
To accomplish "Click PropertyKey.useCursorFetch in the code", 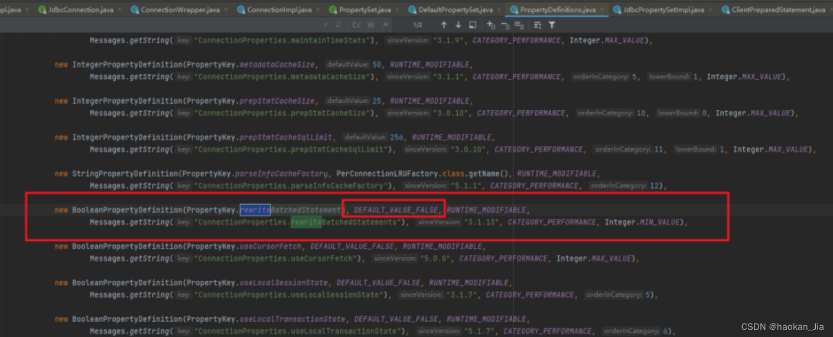I will [x=244, y=247].
